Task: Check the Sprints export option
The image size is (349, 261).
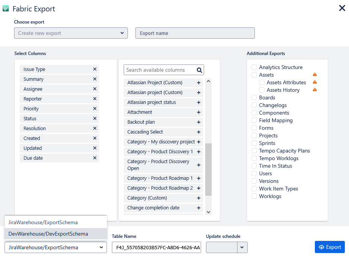Action: click(x=254, y=143)
